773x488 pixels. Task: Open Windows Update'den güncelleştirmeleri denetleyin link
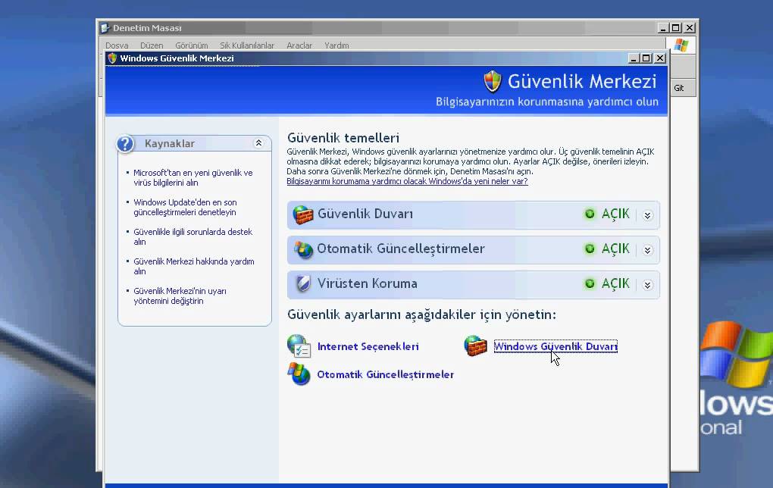185,208
